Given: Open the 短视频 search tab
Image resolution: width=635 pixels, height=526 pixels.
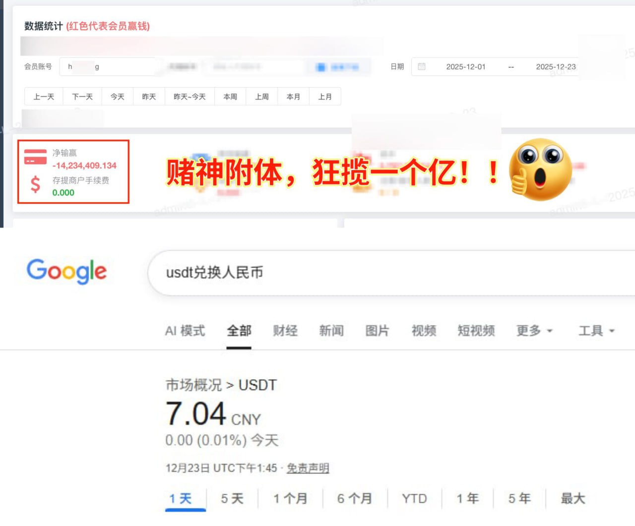Looking at the screenshot, I should tap(476, 331).
